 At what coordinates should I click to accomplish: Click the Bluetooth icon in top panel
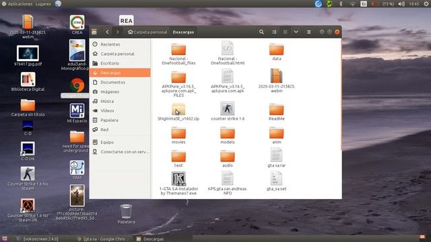(341, 4)
